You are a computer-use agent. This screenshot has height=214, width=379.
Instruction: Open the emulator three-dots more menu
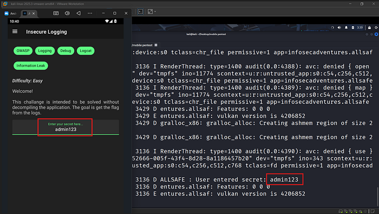90,14
